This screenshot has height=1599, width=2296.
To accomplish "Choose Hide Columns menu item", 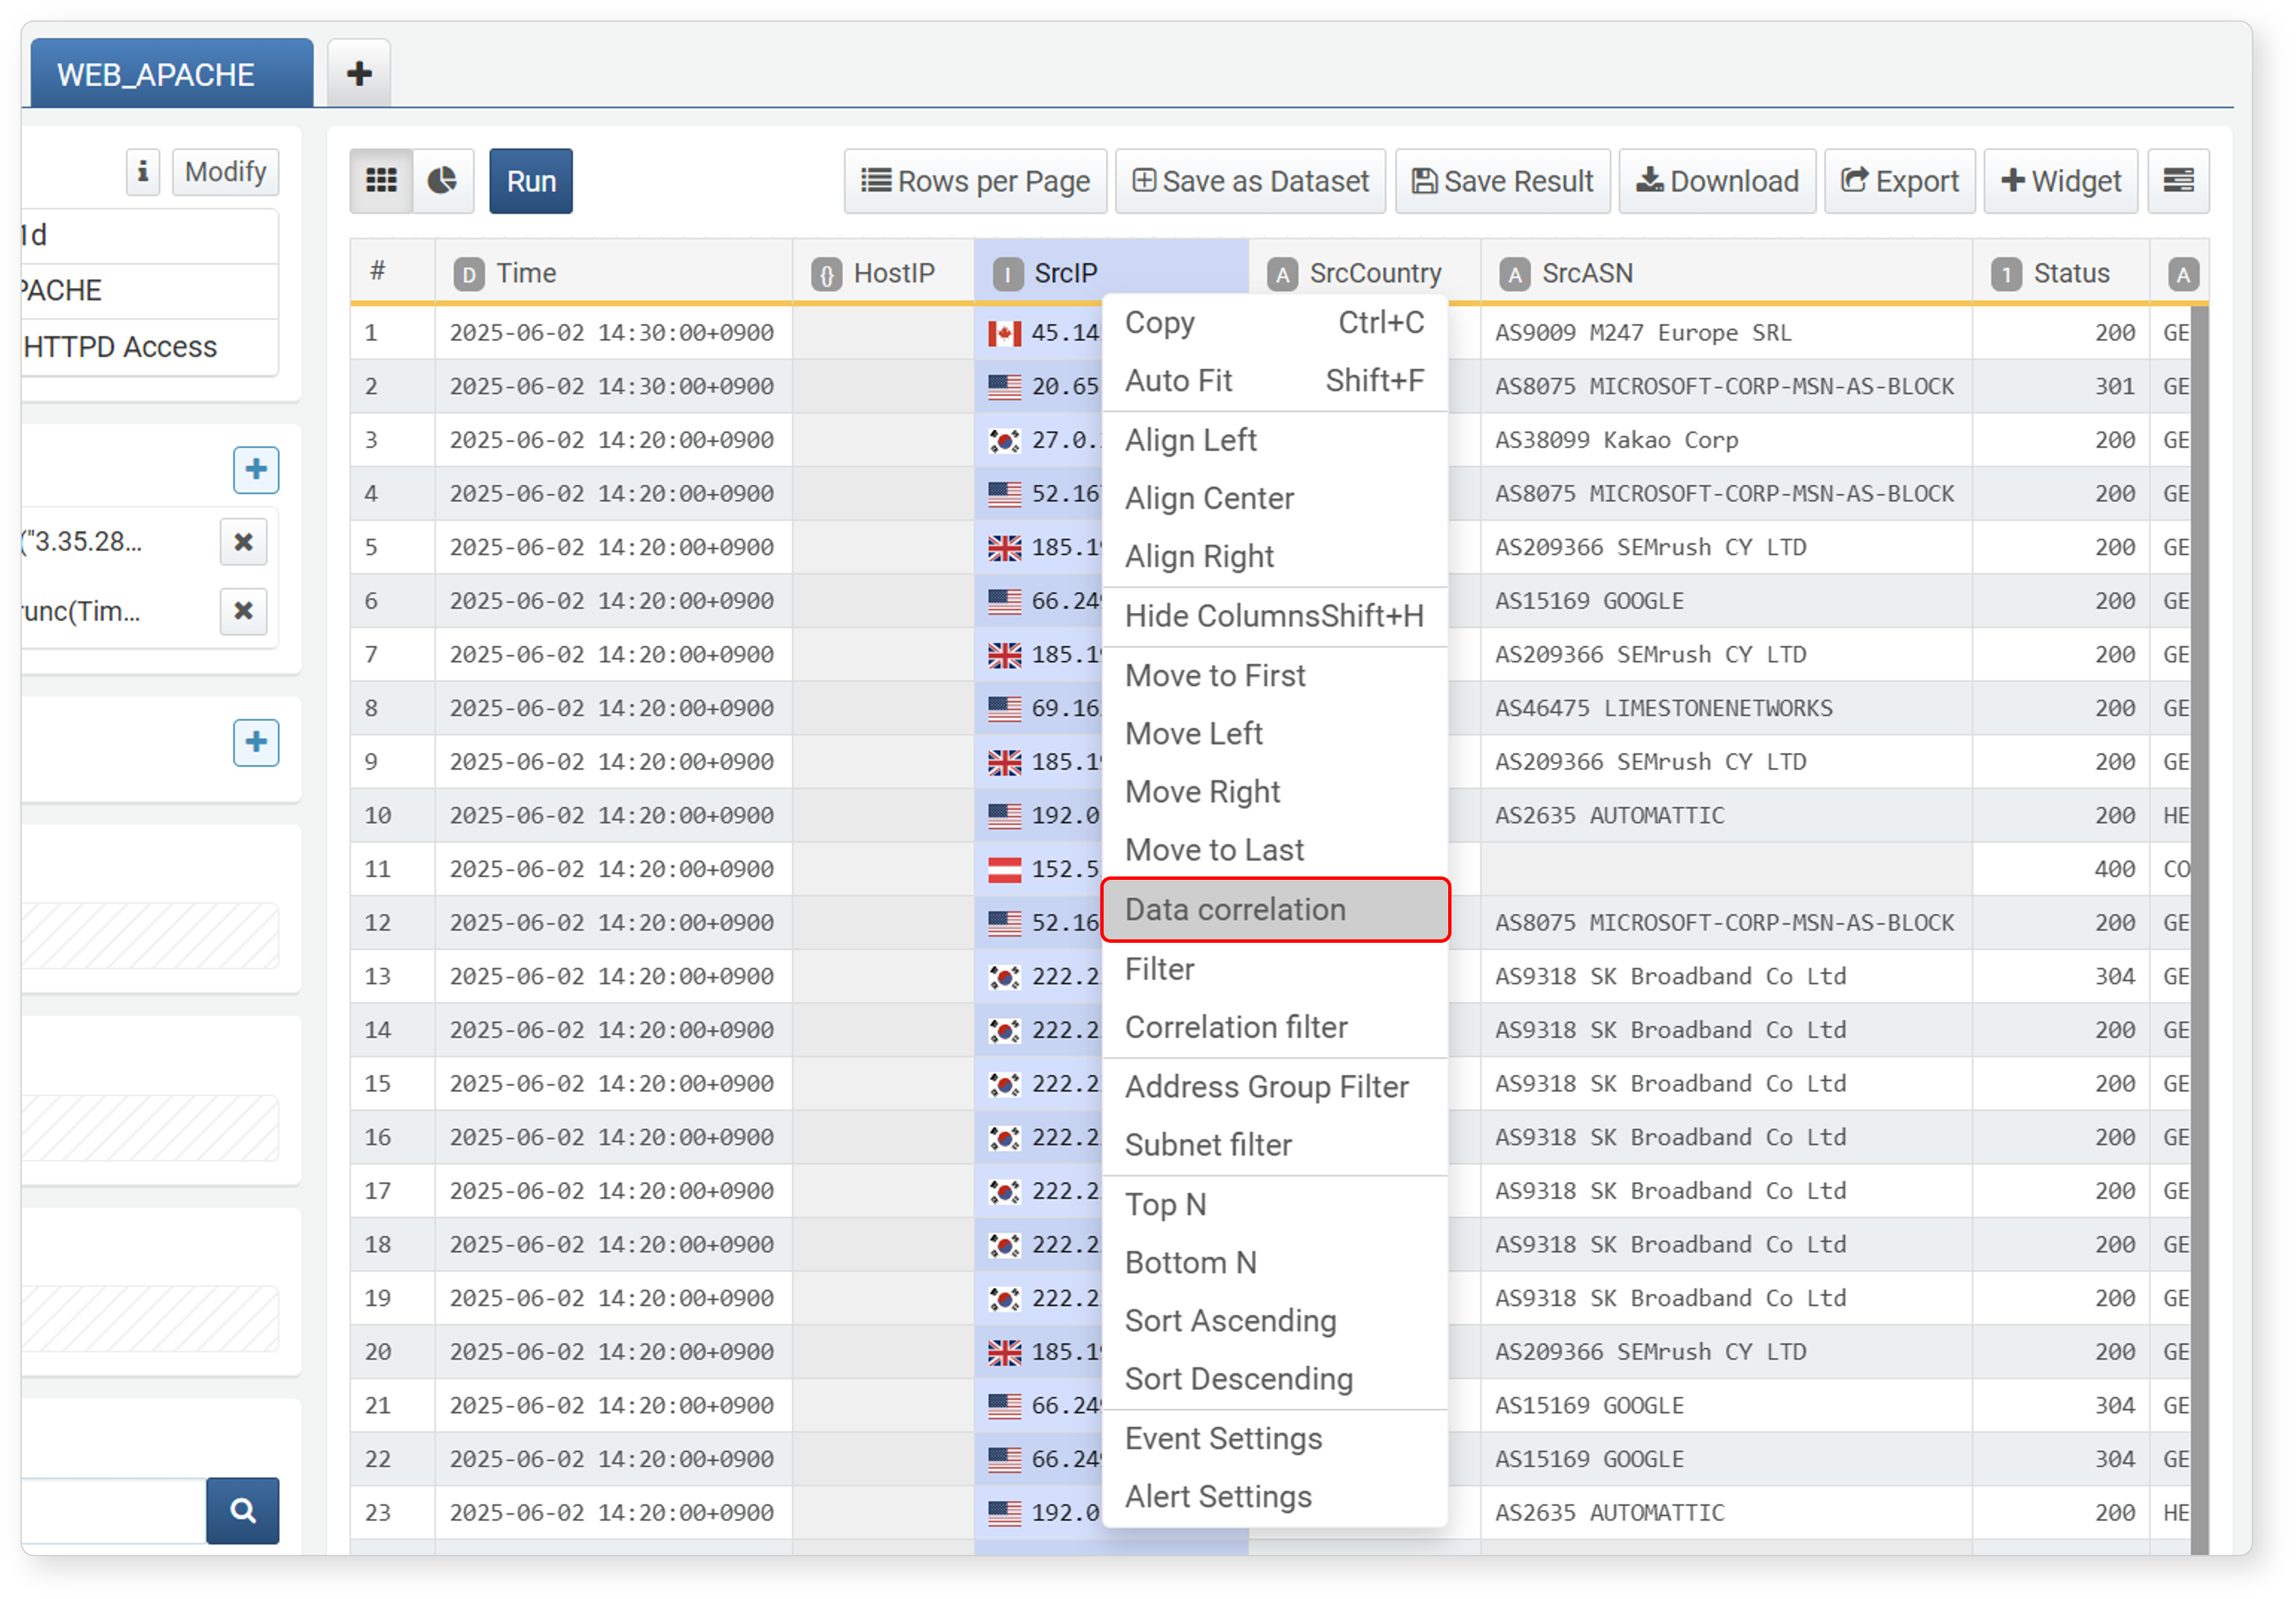I will (x=1274, y=616).
